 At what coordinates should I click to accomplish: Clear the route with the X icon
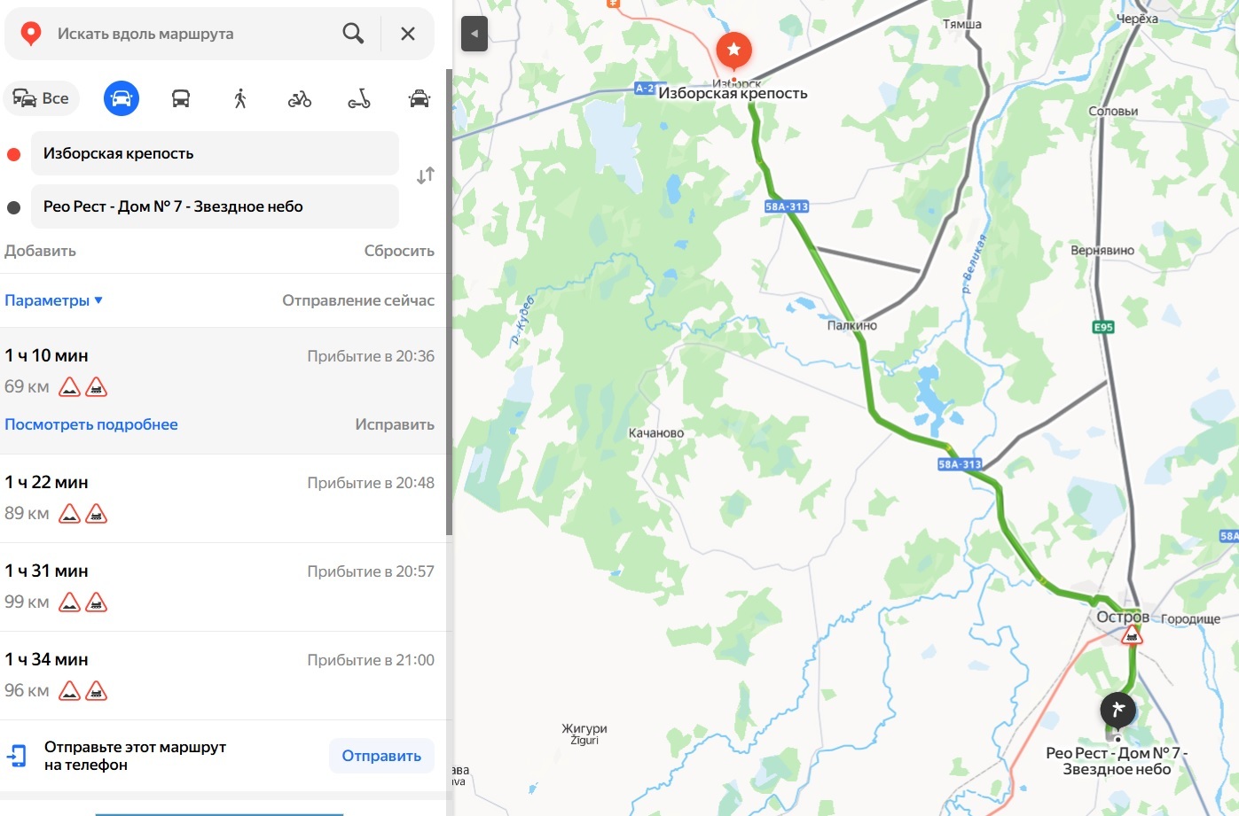tap(408, 34)
